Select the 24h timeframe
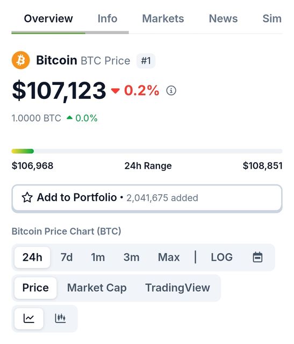Image resolution: width=294 pixels, height=344 pixels. [x=32, y=257]
